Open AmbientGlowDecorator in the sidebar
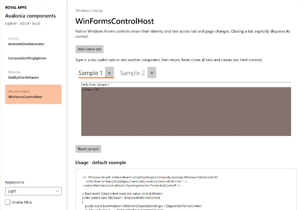Image resolution: width=304 pixels, height=210 pixels. (26, 44)
